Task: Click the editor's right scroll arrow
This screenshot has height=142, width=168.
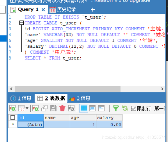Action: click(162, 89)
